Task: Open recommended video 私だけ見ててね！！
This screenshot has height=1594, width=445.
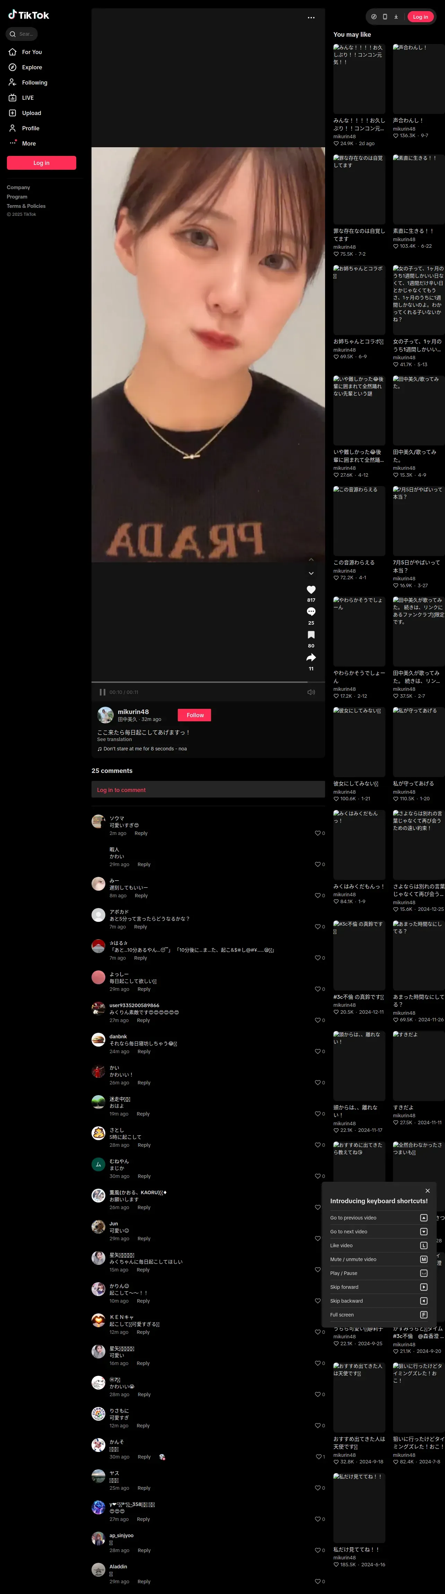Action: click(x=360, y=1508)
